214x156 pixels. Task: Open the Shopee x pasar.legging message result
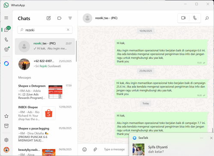point(45,135)
